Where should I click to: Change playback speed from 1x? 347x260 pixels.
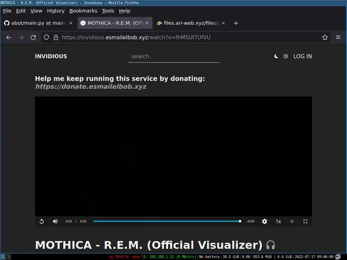pyautogui.click(x=278, y=221)
